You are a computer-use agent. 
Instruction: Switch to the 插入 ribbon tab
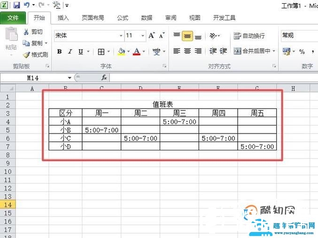coord(63,18)
